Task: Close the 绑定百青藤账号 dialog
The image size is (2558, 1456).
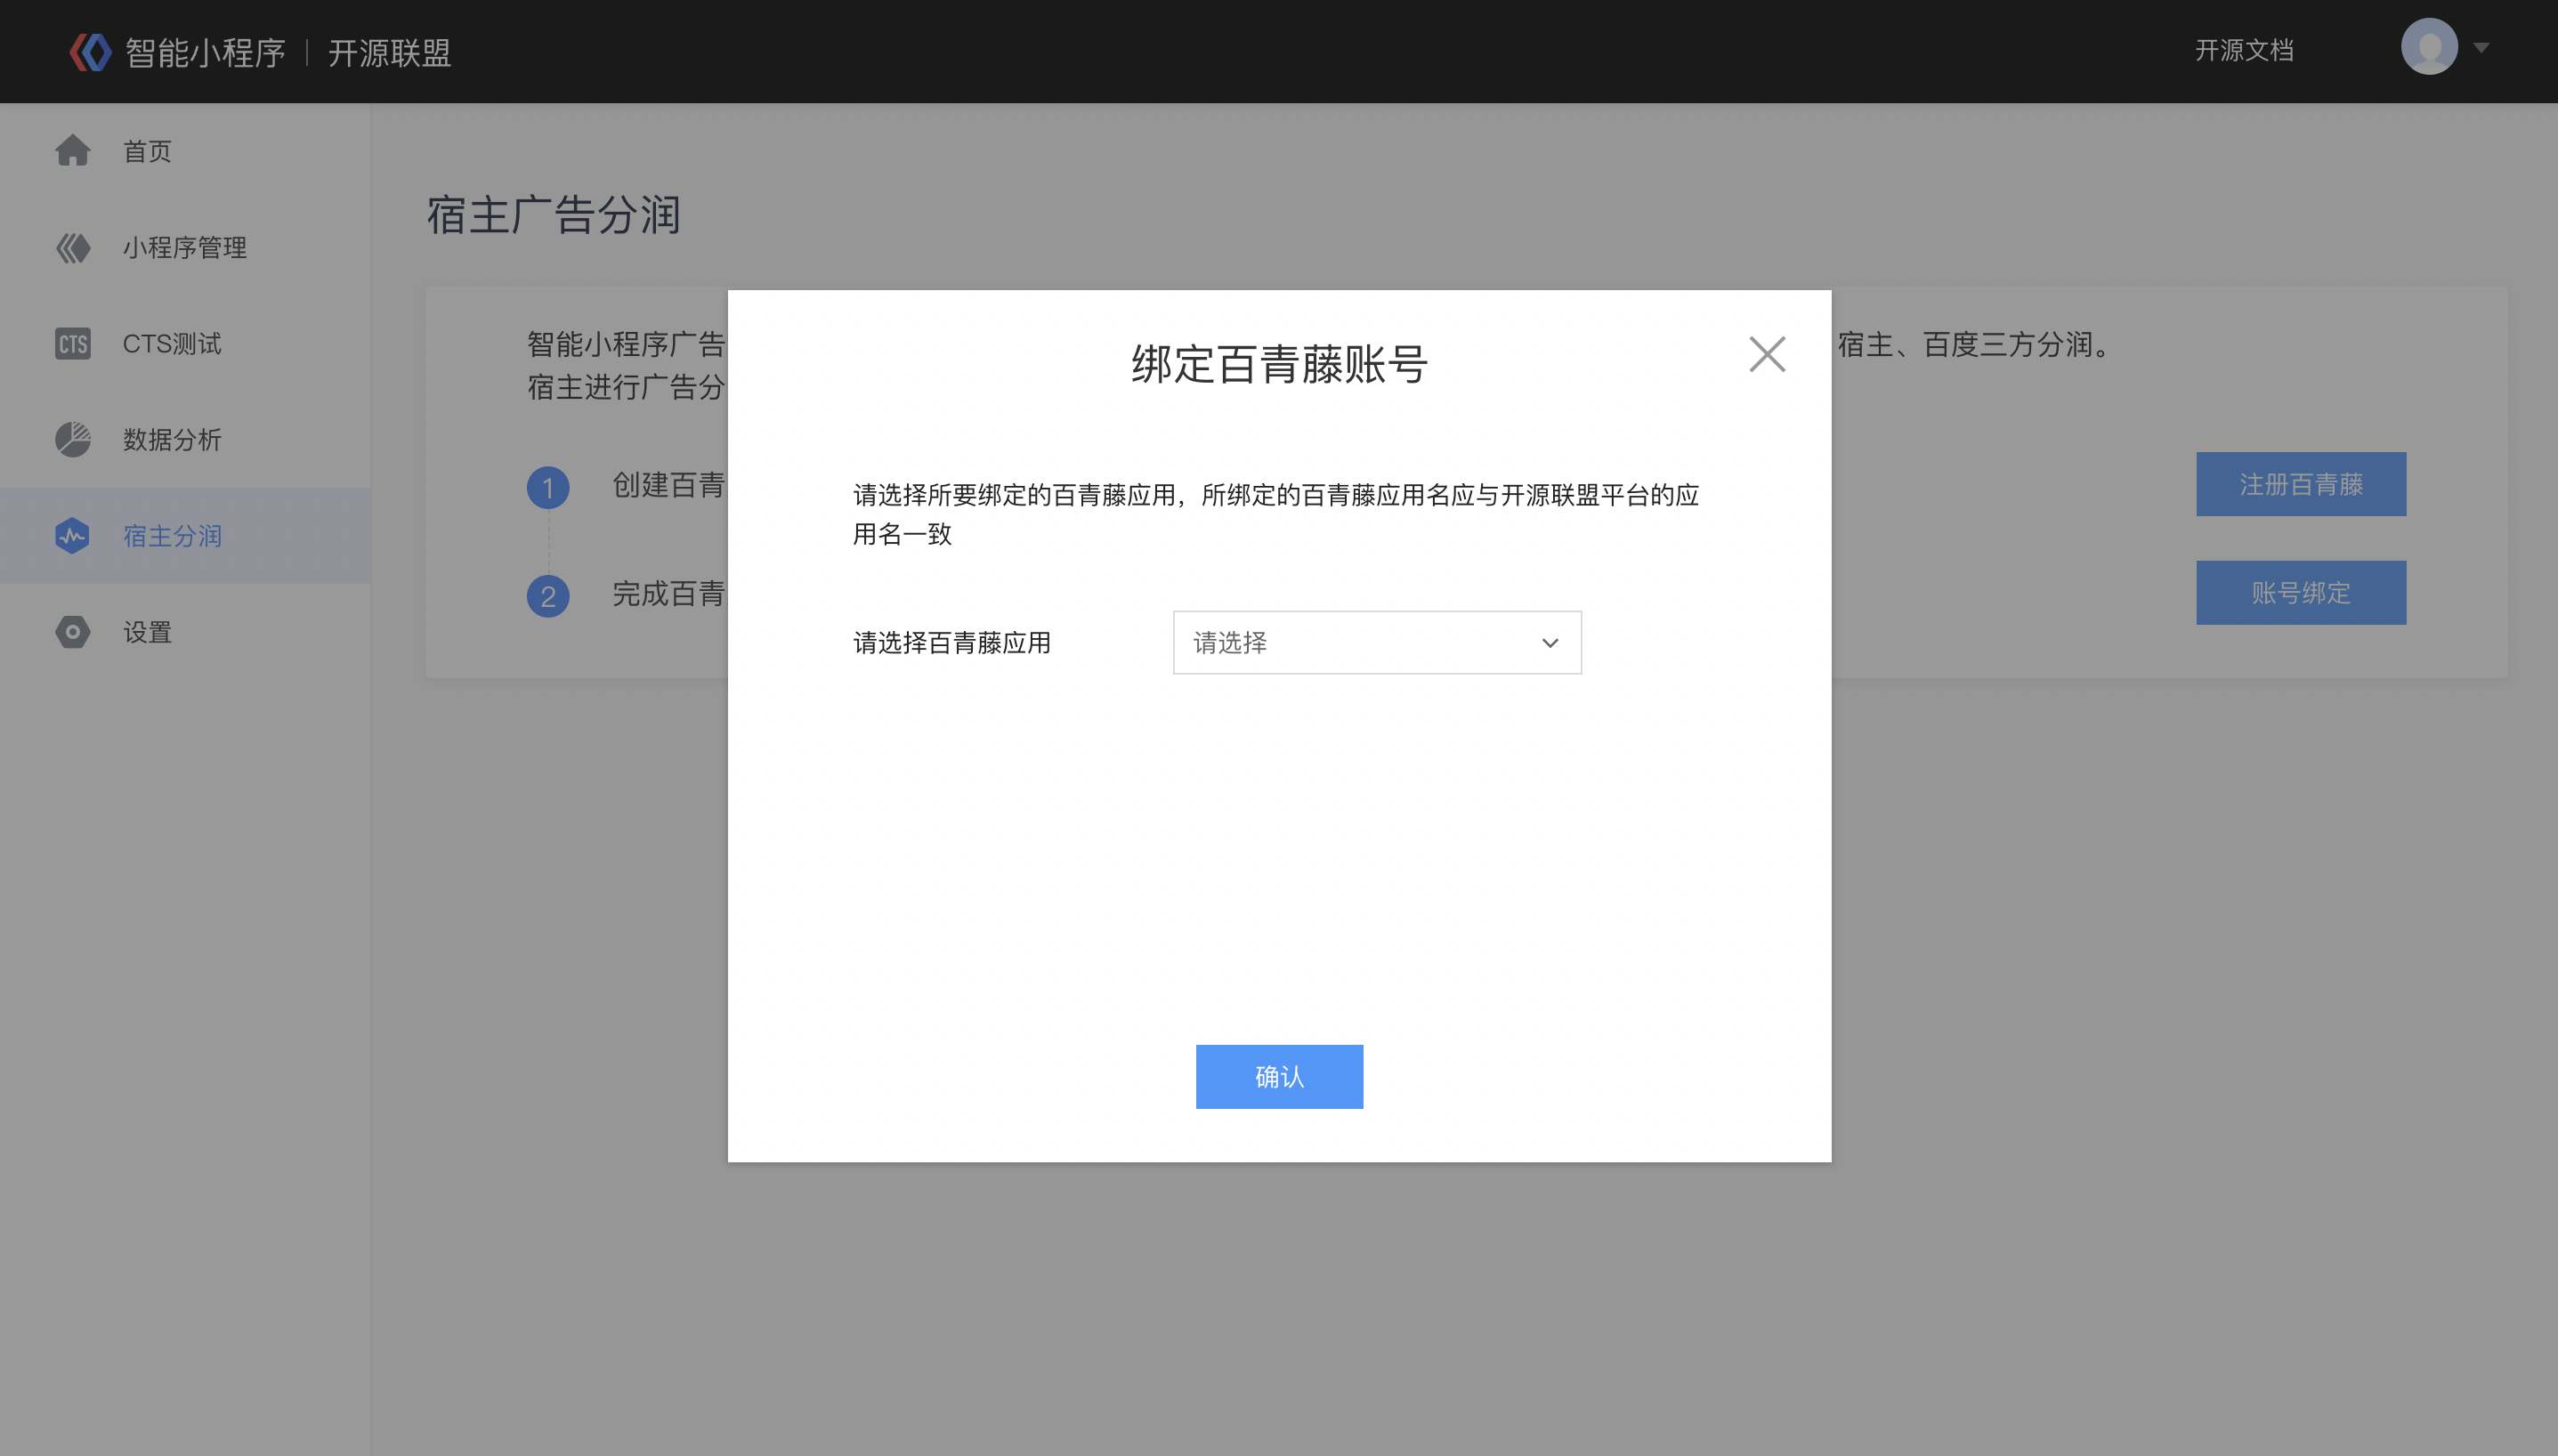Action: (1767, 354)
